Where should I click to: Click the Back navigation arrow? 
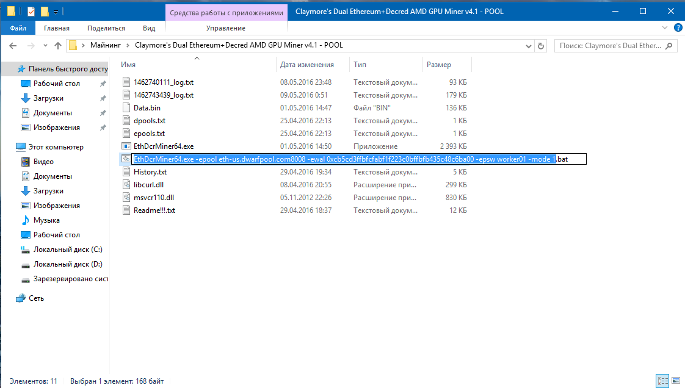pos(13,45)
